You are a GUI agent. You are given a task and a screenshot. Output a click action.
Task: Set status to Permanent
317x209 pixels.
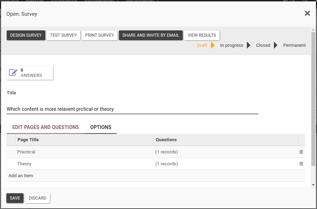click(x=294, y=45)
